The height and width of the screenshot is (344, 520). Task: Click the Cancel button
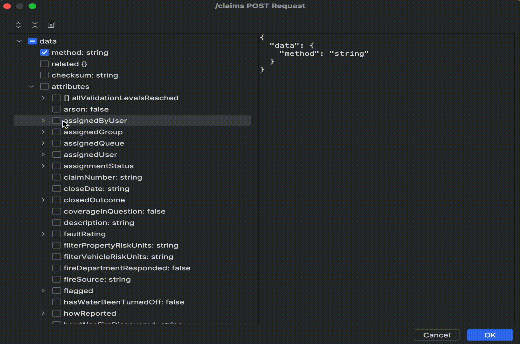coord(436,335)
